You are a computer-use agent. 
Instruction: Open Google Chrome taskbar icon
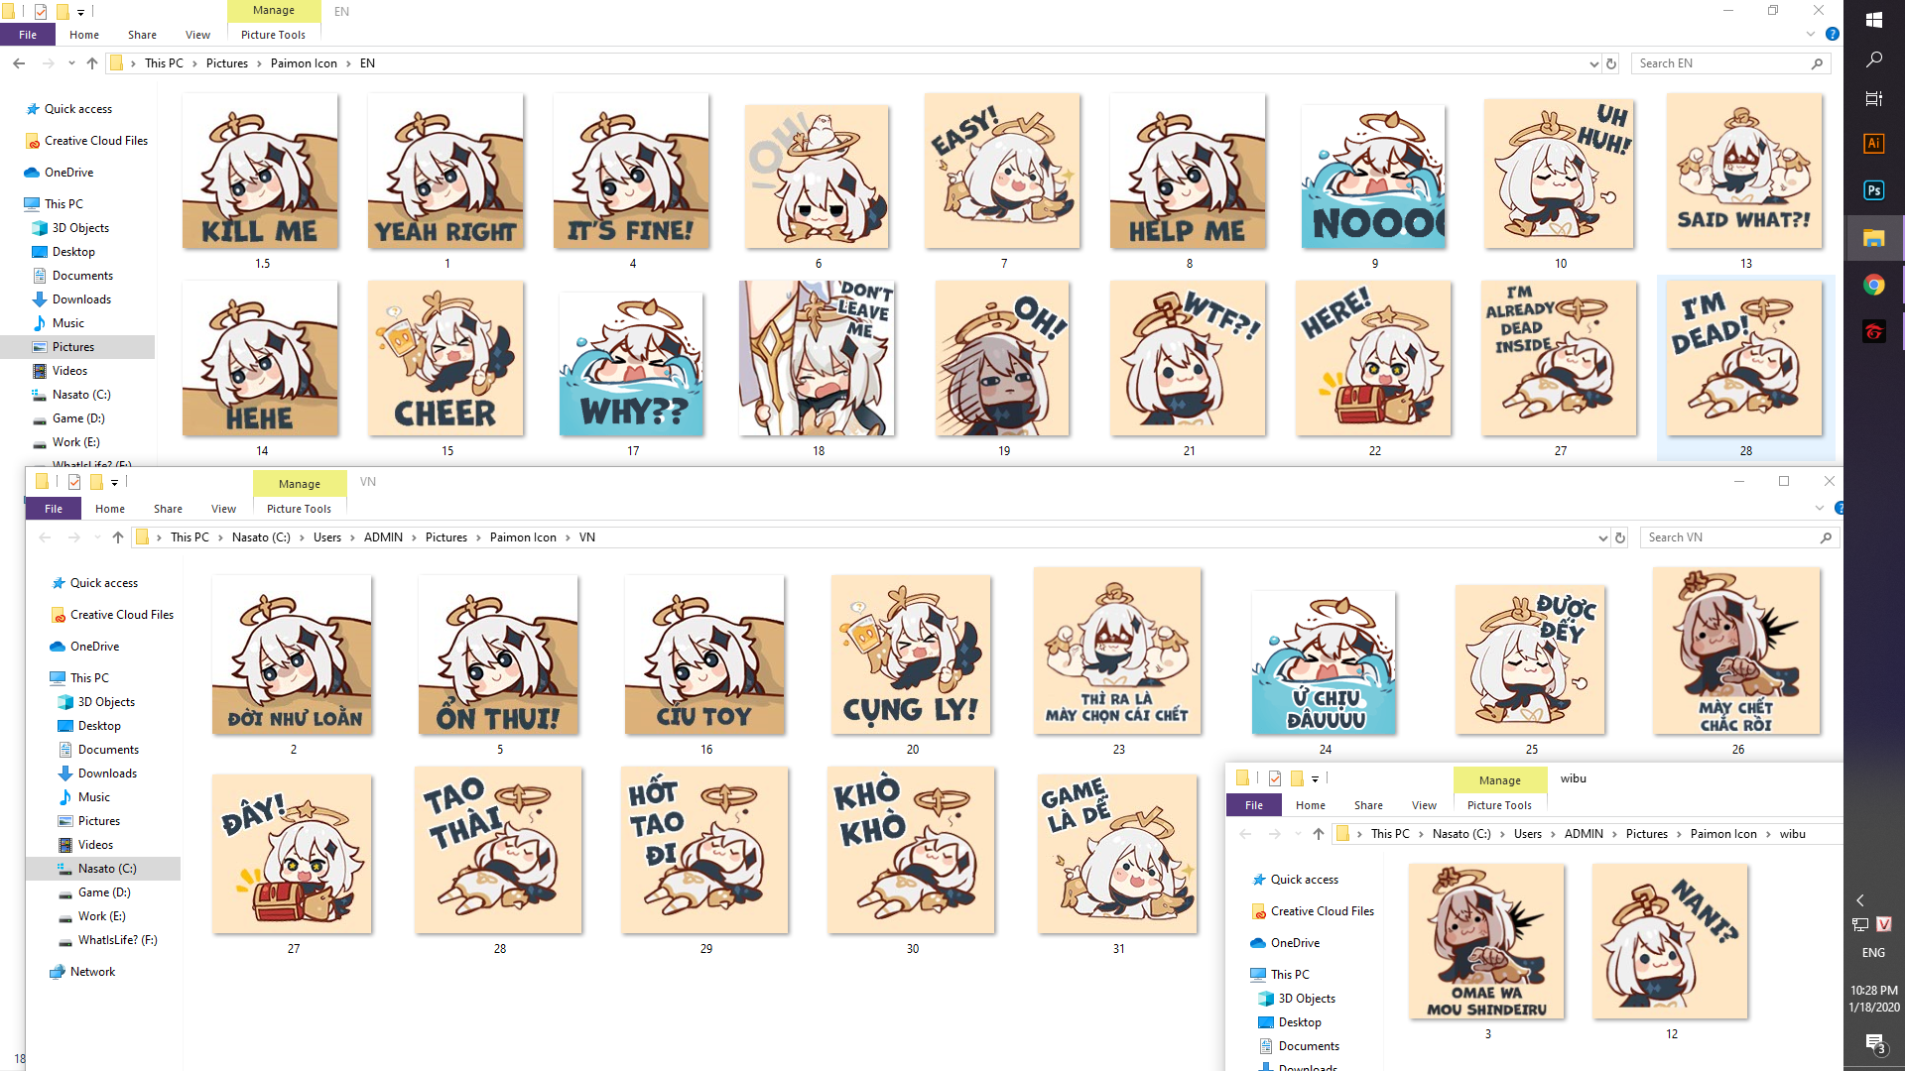pos(1873,285)
